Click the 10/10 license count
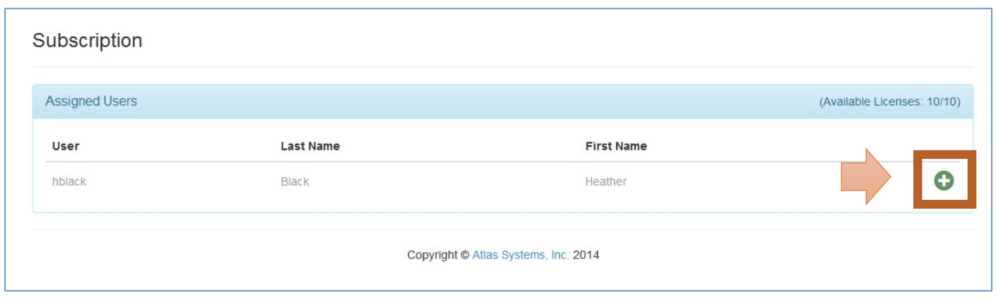The height and width of the screenshot is (300, 997). click(942, 102)
